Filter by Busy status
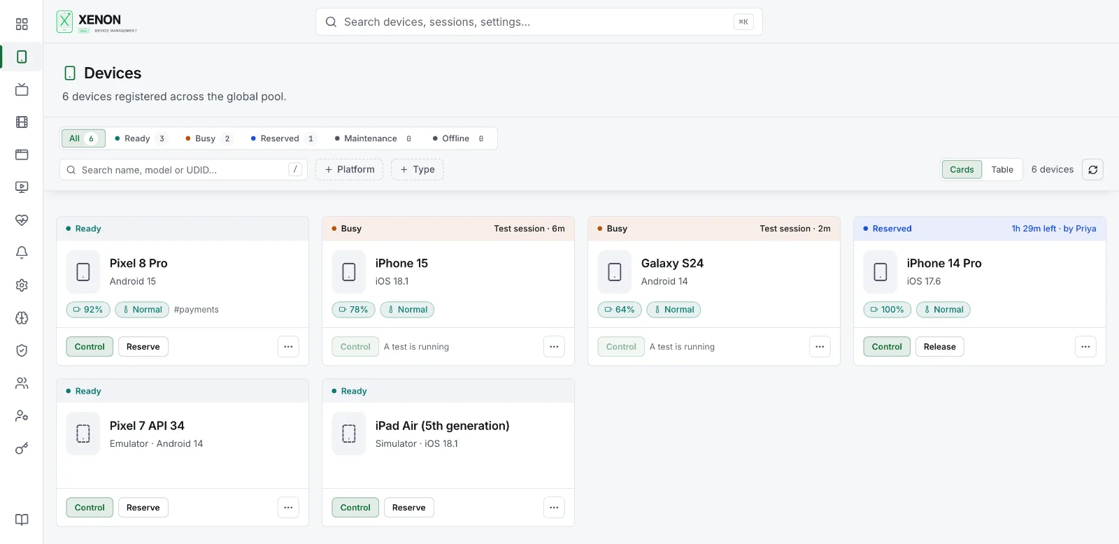Viewport: 1119px width, 544px height. pos(208,138)
